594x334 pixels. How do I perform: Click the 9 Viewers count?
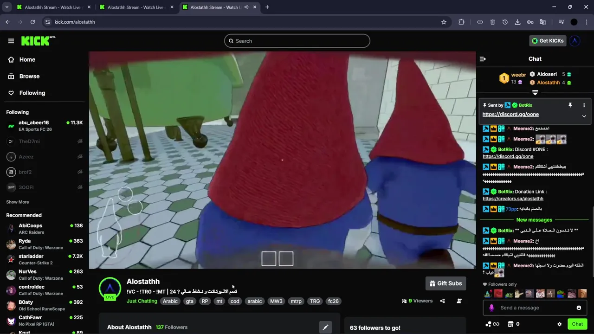point(417,301)
